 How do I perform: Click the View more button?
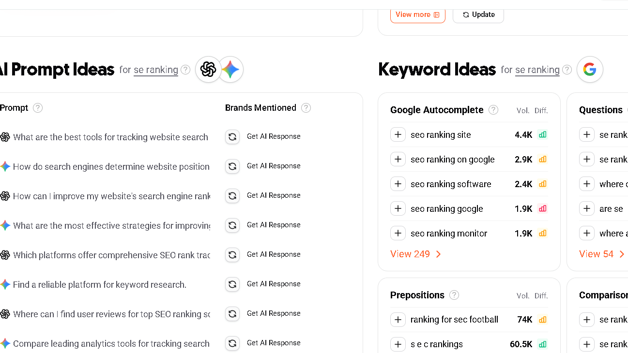click(417, 15)
